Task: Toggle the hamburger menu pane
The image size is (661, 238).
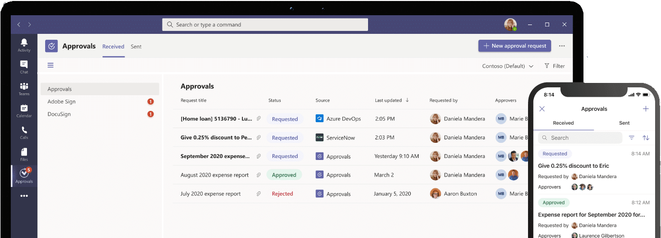Action: [51, 65]
